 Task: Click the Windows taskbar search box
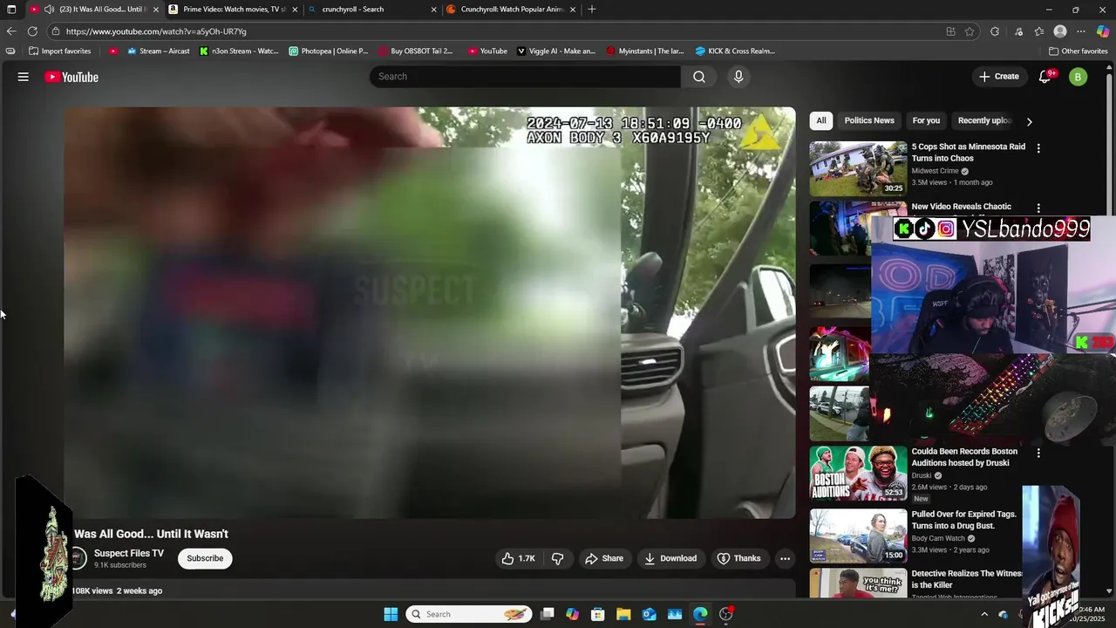[469, 614]
